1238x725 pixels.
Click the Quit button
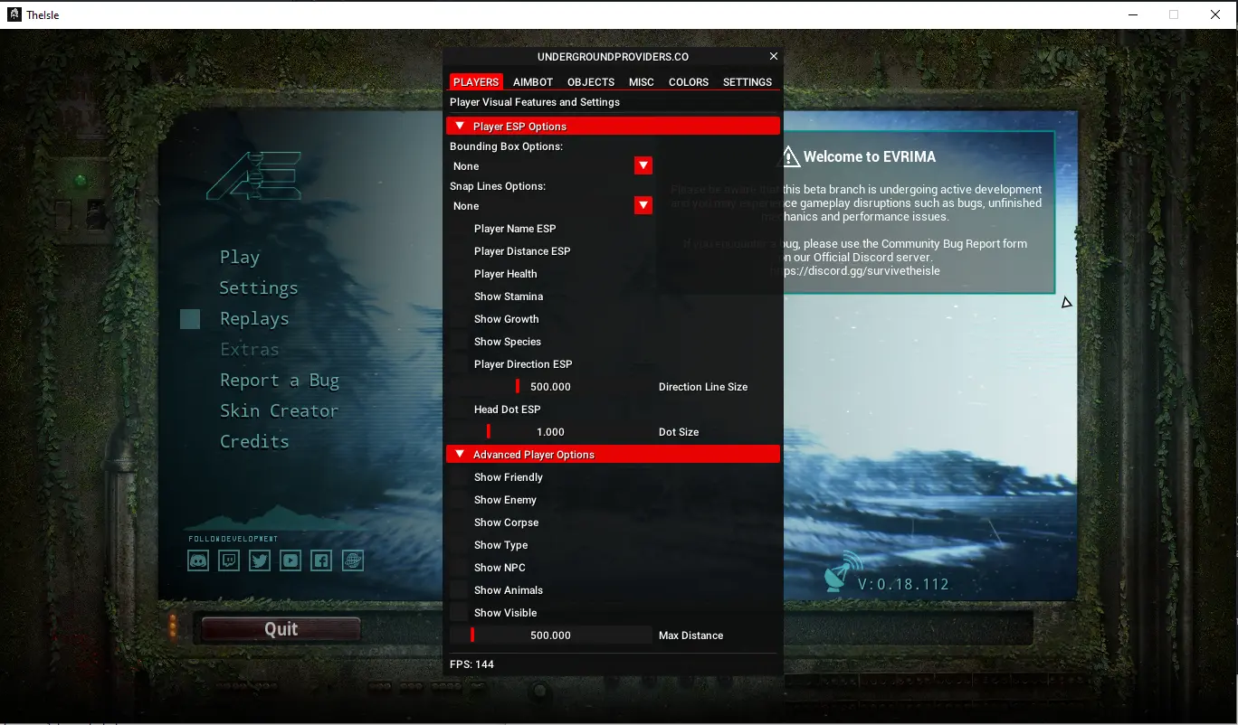point(281,629)
